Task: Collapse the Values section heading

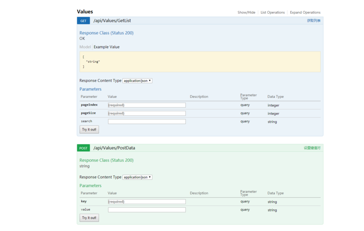Action: click(85, 12)
